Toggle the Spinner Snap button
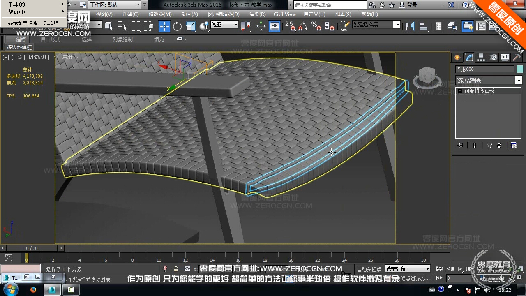The image size is (526, 296). (x=330, y=26)
